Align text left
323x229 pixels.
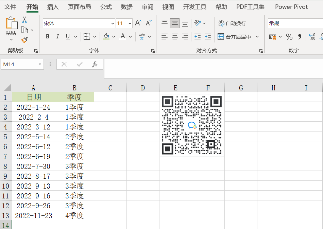point(164,37)
